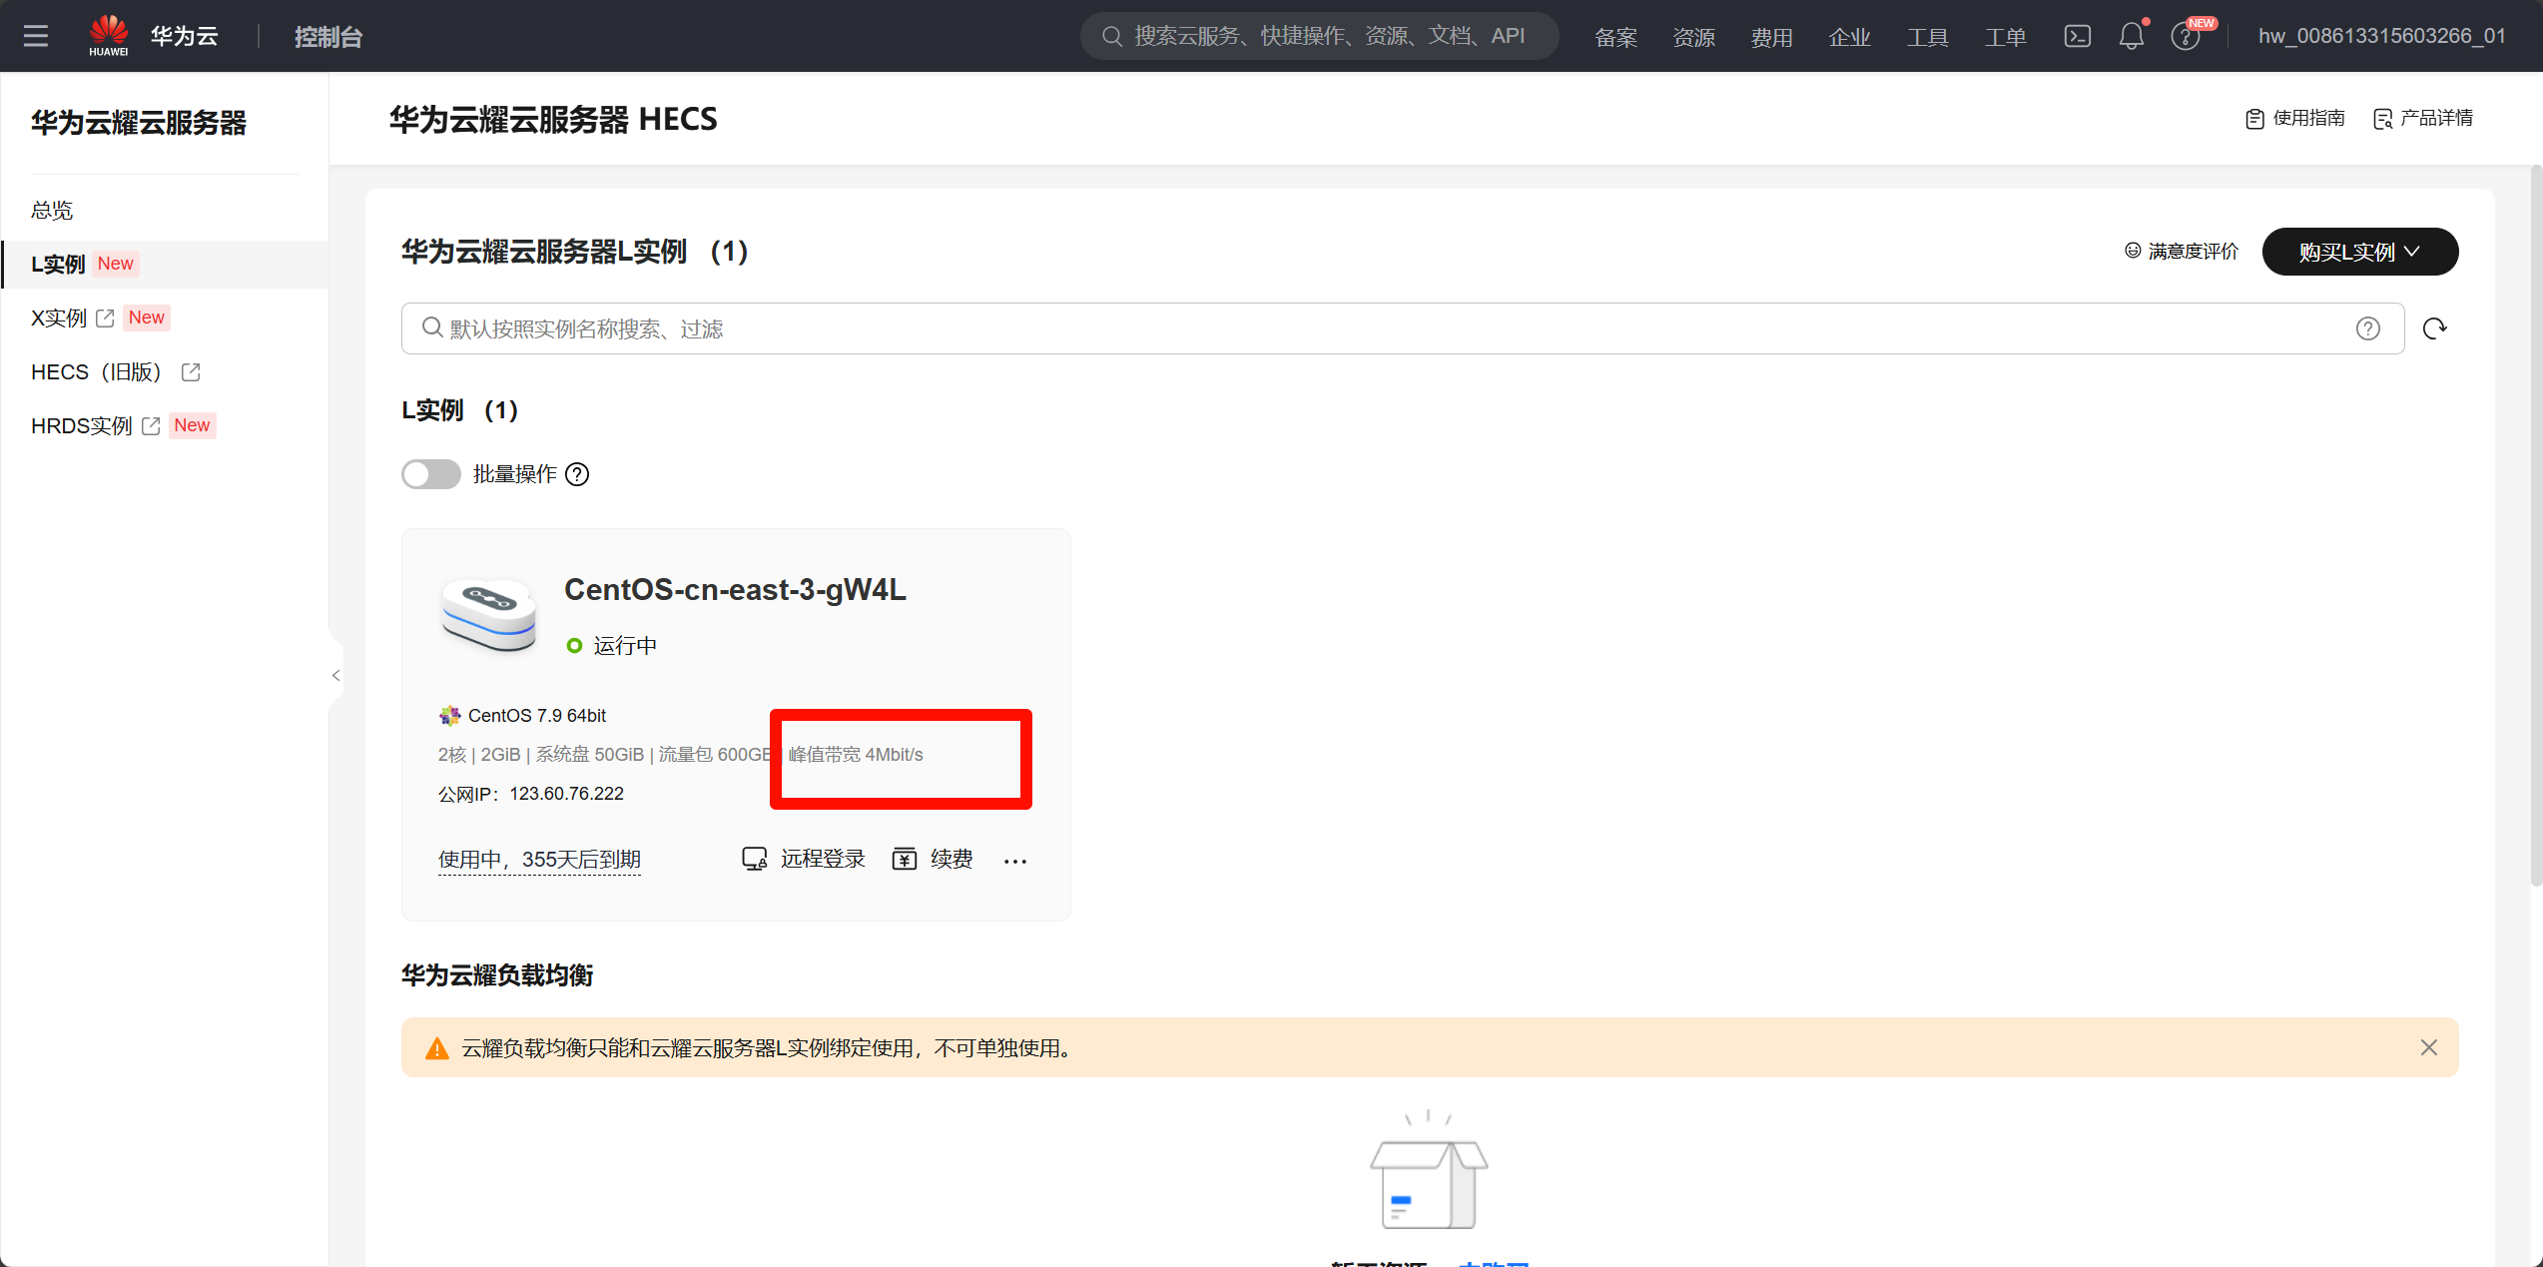Open 产品详情 product details

(2423, 118)
